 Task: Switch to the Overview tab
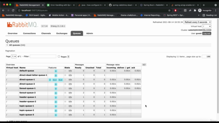[x=13, y=33]
